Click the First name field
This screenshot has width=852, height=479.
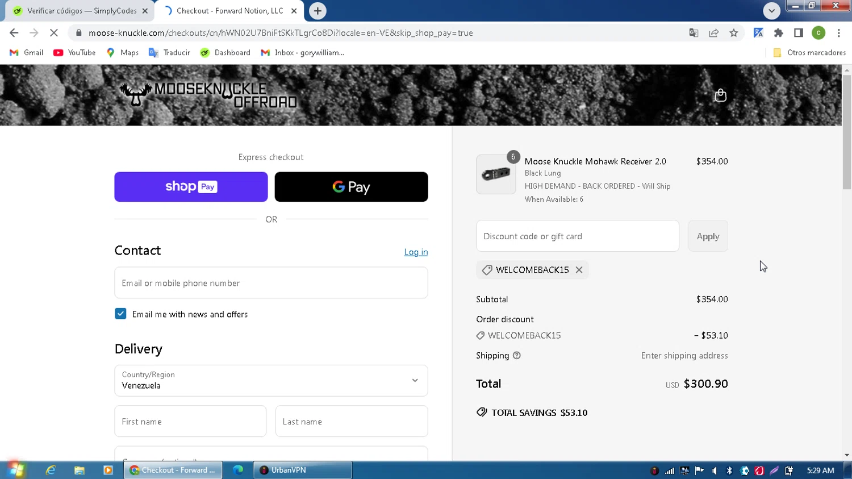click(190, 421)
